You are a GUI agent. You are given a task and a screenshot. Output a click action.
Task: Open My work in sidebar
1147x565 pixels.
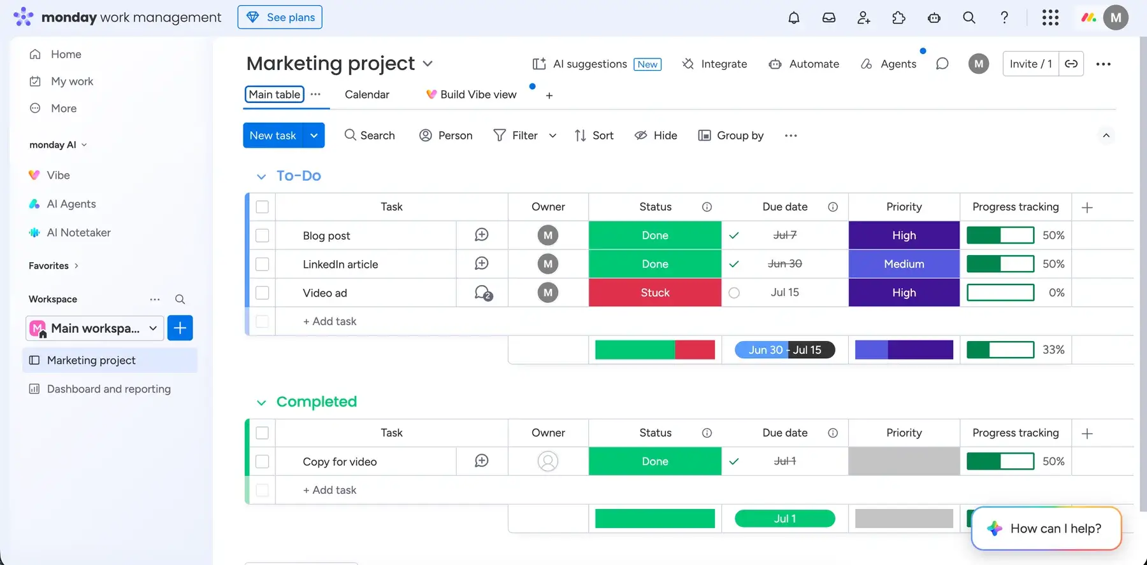[x=62, y=81]
